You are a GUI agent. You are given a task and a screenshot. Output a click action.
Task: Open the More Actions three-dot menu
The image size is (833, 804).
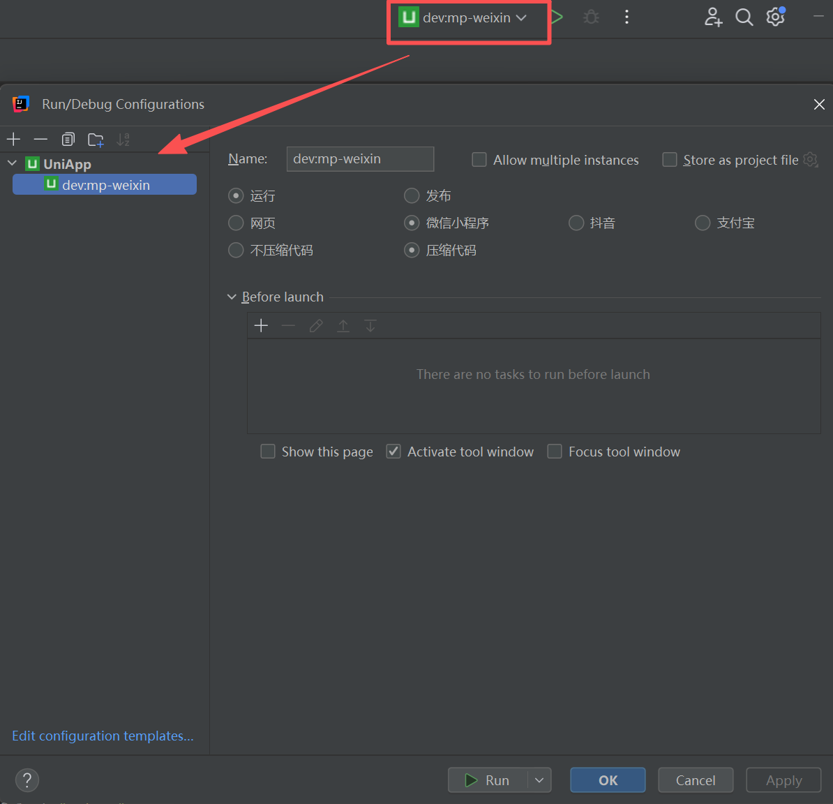pos(627,17)
